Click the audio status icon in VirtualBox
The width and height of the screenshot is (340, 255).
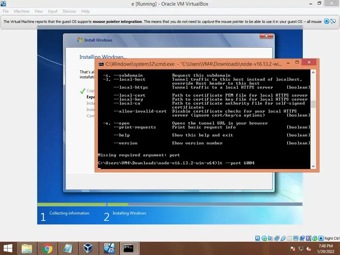[270, 238]
